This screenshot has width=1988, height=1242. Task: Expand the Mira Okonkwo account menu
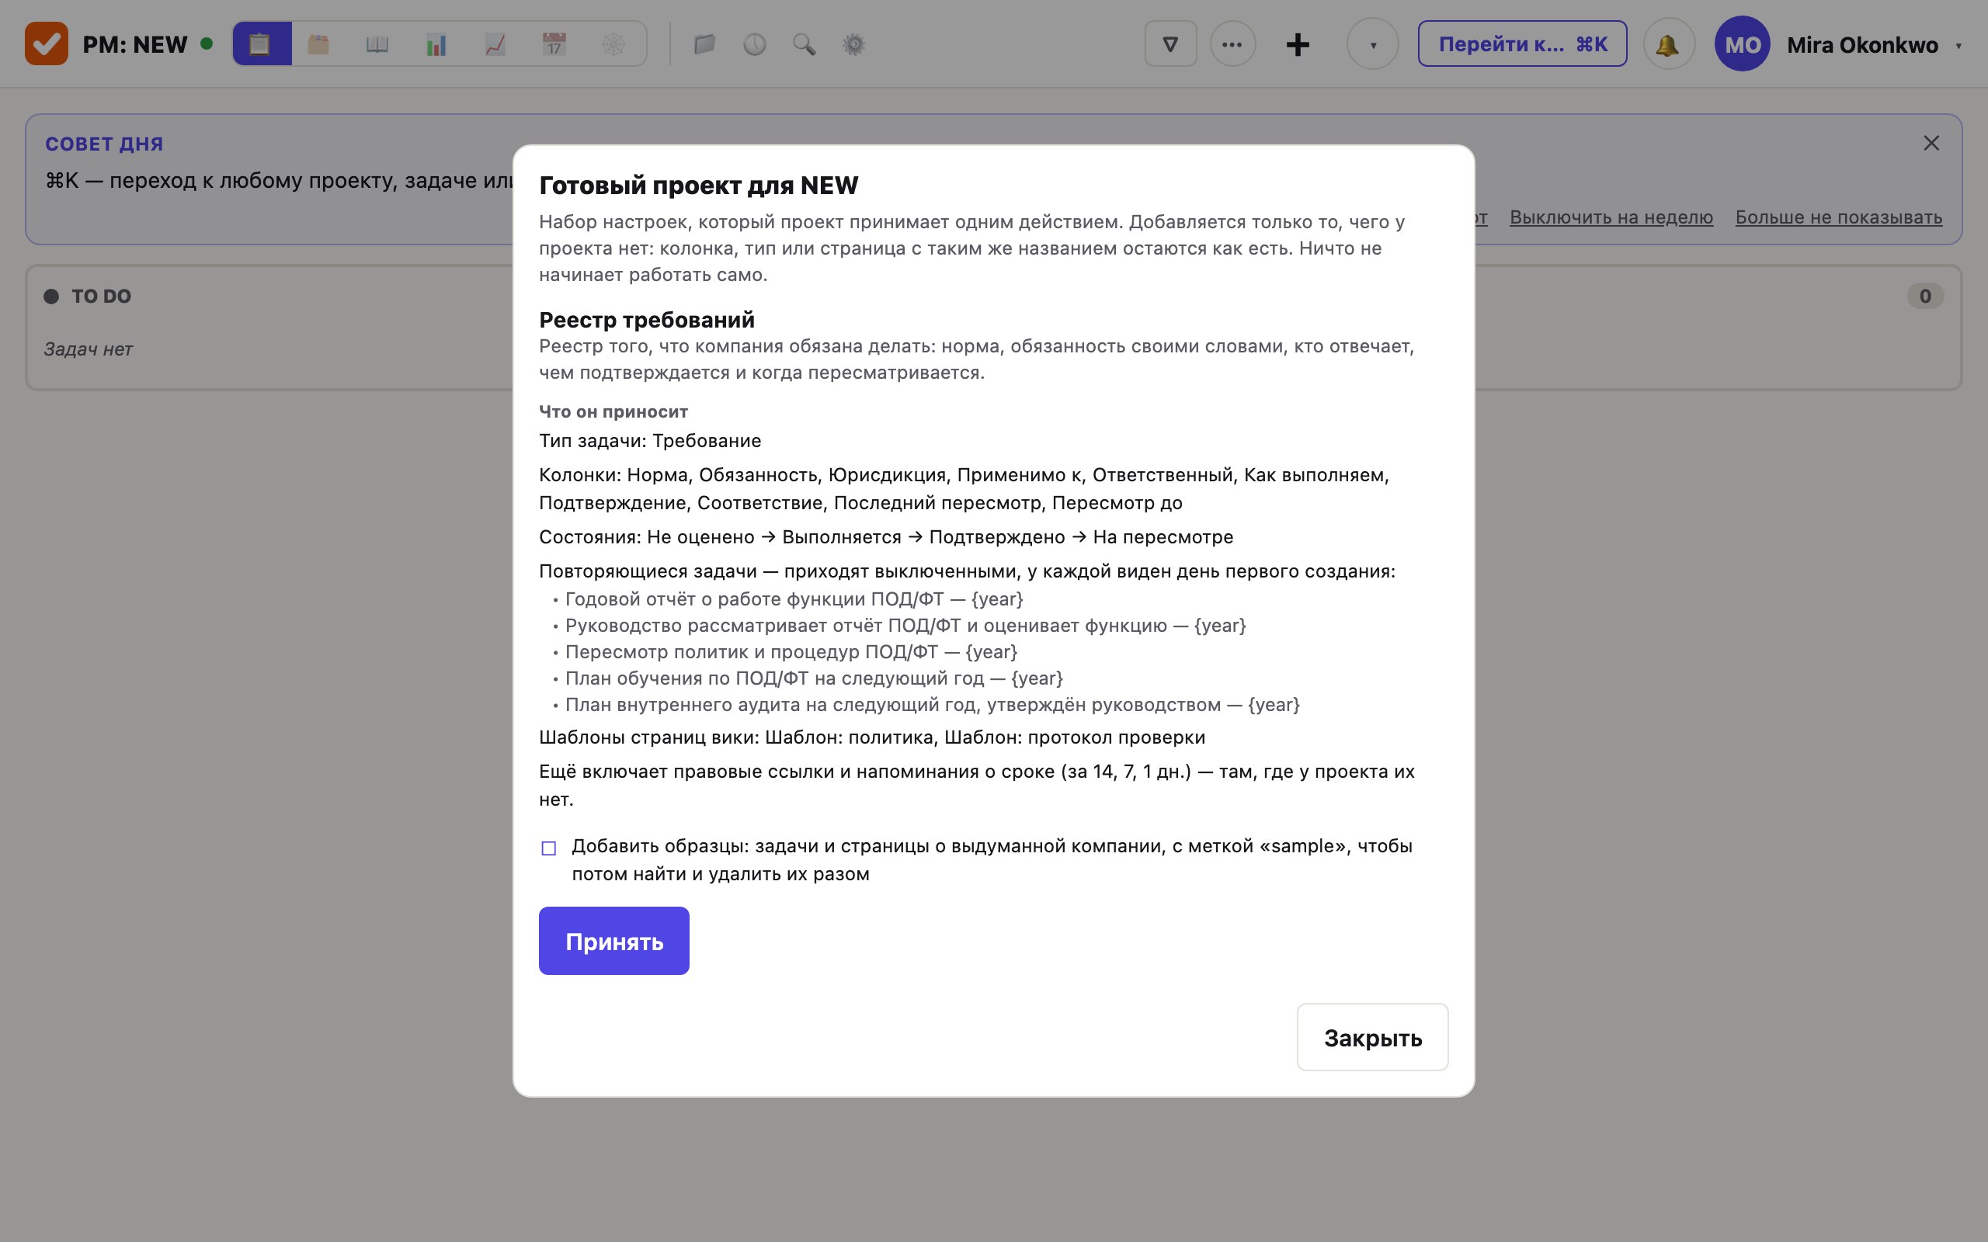tap(1873, 44)
